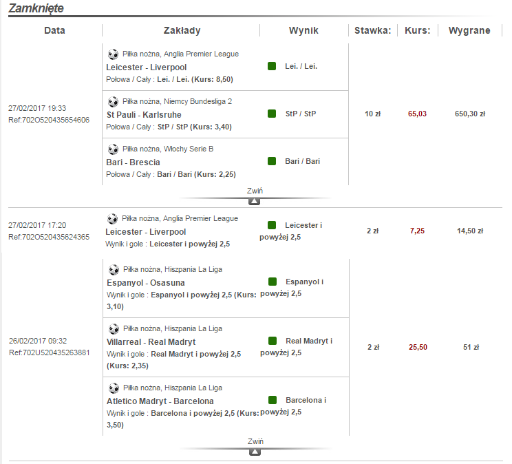Click soccer ball icon beside Leicester - Liverpool Połowa / Cały bet
Screen dimensions: 512x464
[114, 54]
